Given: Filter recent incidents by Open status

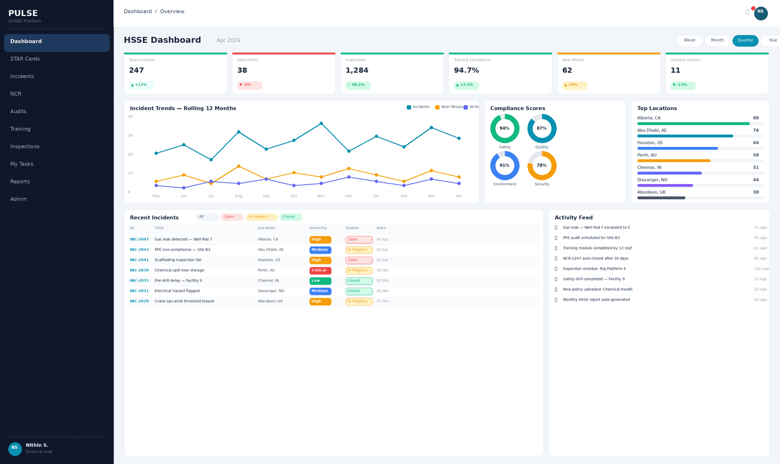Looking at the screenshot, I should [232, 217].
